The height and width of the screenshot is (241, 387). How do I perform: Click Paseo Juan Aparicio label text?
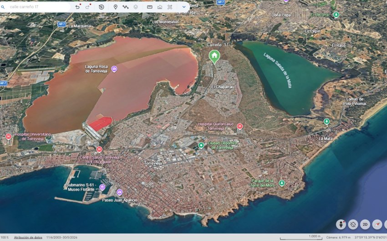(119, 200)
